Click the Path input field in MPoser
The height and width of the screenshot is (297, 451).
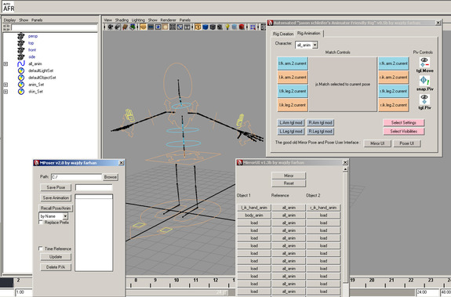pyautogui.click(x=77, y=177)
